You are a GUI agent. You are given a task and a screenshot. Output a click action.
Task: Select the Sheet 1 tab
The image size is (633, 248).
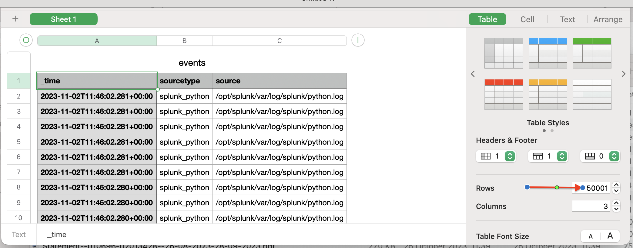[63, 19]
